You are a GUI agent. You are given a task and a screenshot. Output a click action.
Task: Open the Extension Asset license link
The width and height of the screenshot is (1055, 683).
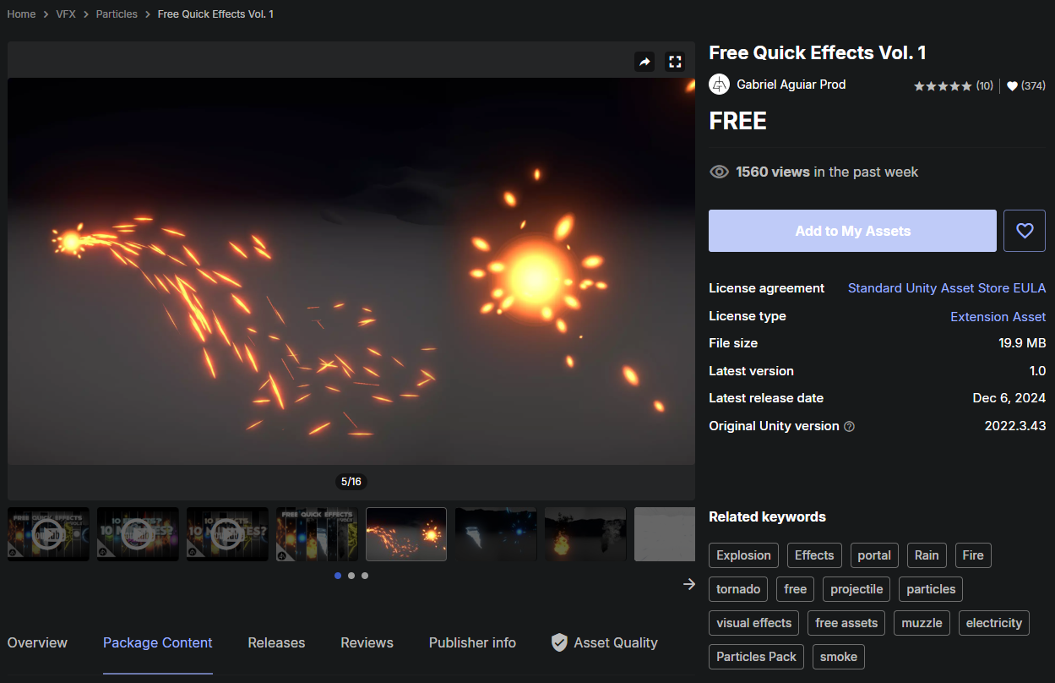998,316
